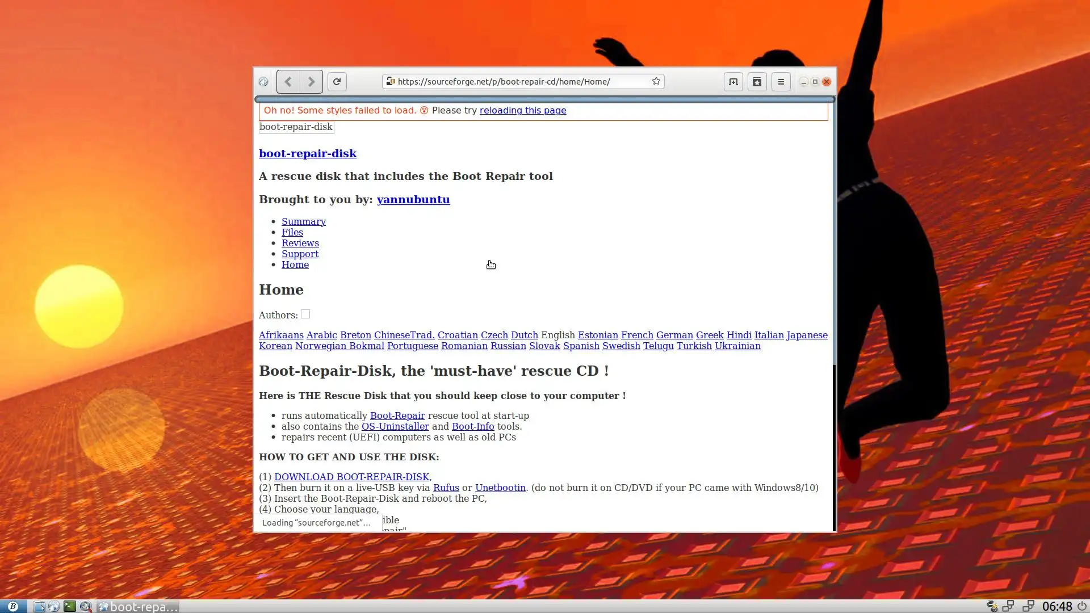Go back to the previous page
The width and height of the screenshot is (1090, 613).
coord(288,82)
